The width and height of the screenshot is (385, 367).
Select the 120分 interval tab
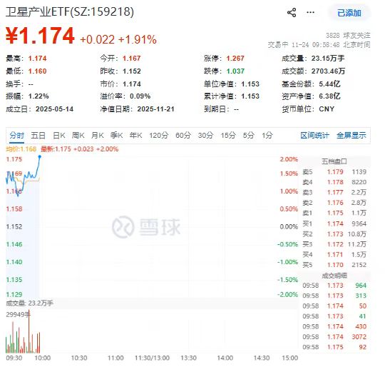click(159, 135)
